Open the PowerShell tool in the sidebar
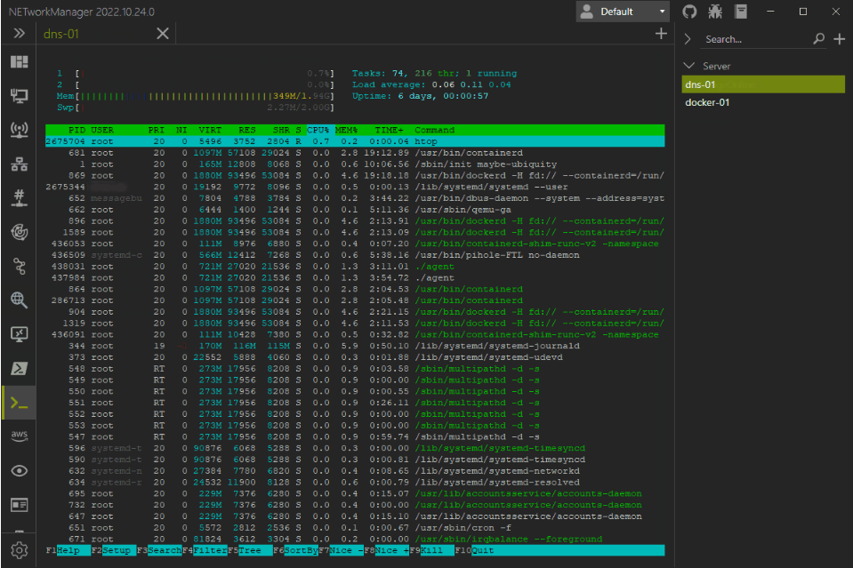Viewport: 853px width, 568px height. 19,368
